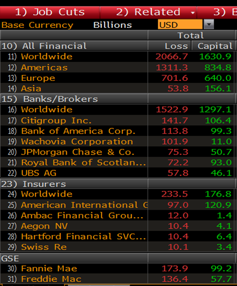Open the USD currency dropdown arrow
Screen dimensions: 237x286
pyautogui.click(x=209, y=24)
